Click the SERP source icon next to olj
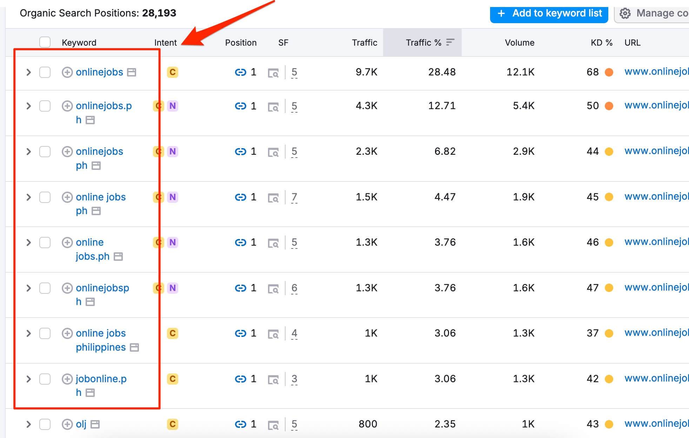The width and height of the screenshot is (689, 438). point(95,424)
